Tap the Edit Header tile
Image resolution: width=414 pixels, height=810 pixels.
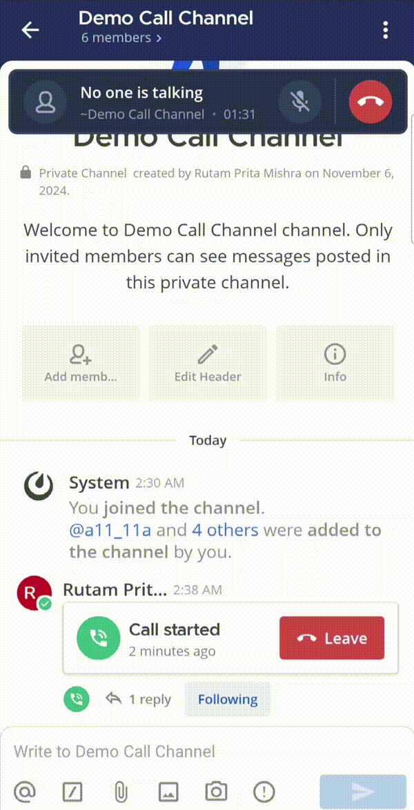[x=208, y=364]
